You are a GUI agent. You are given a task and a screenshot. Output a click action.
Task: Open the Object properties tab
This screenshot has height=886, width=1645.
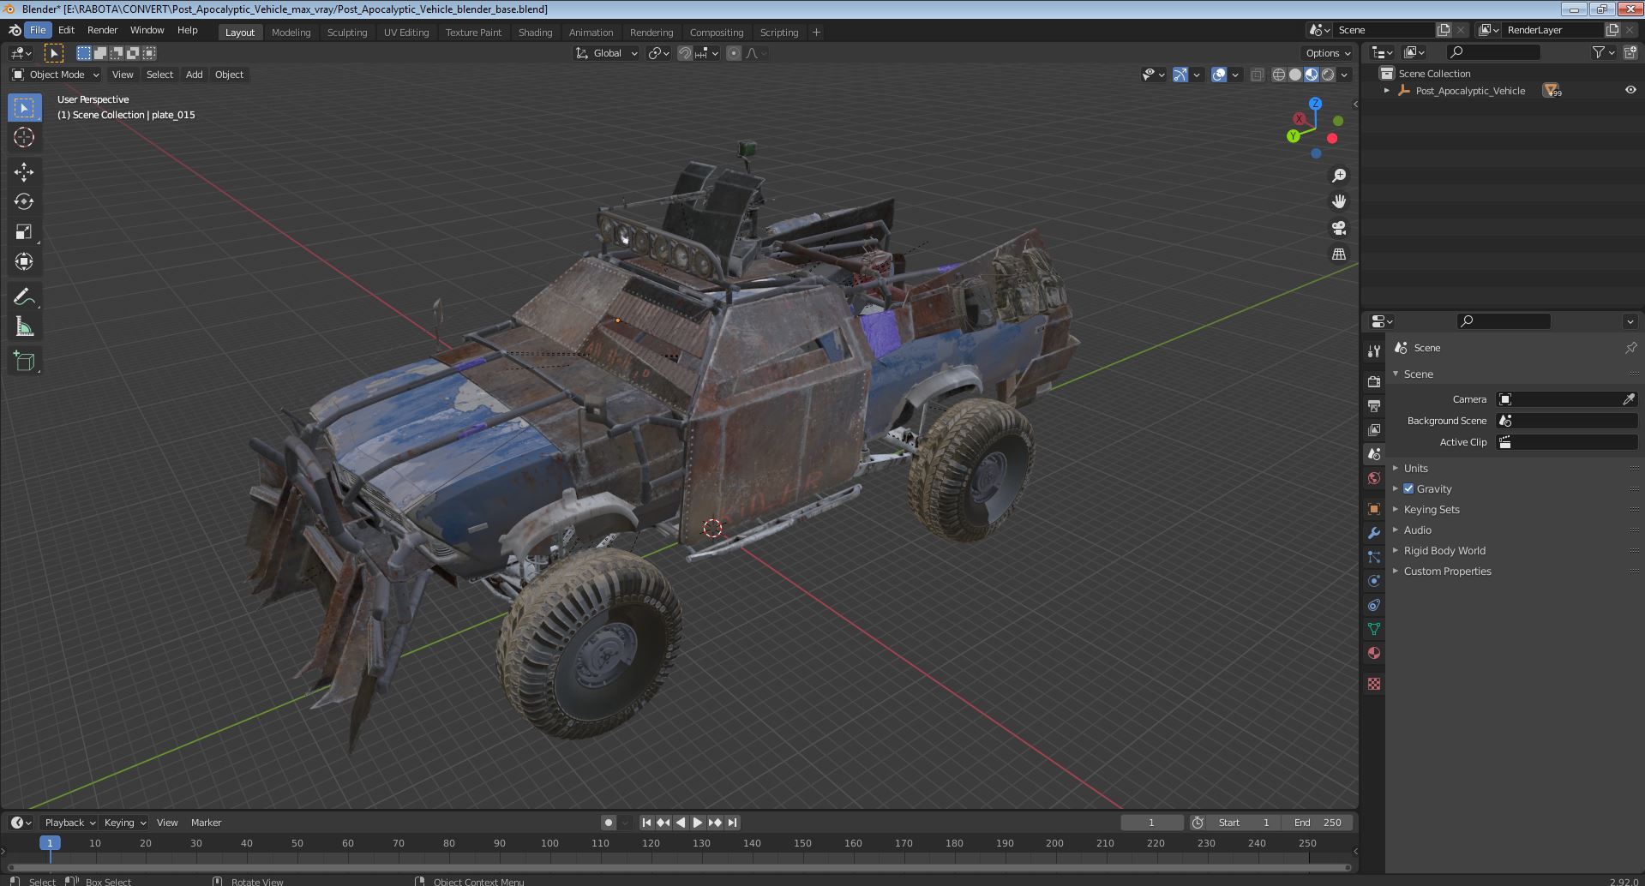(1374, 509)
